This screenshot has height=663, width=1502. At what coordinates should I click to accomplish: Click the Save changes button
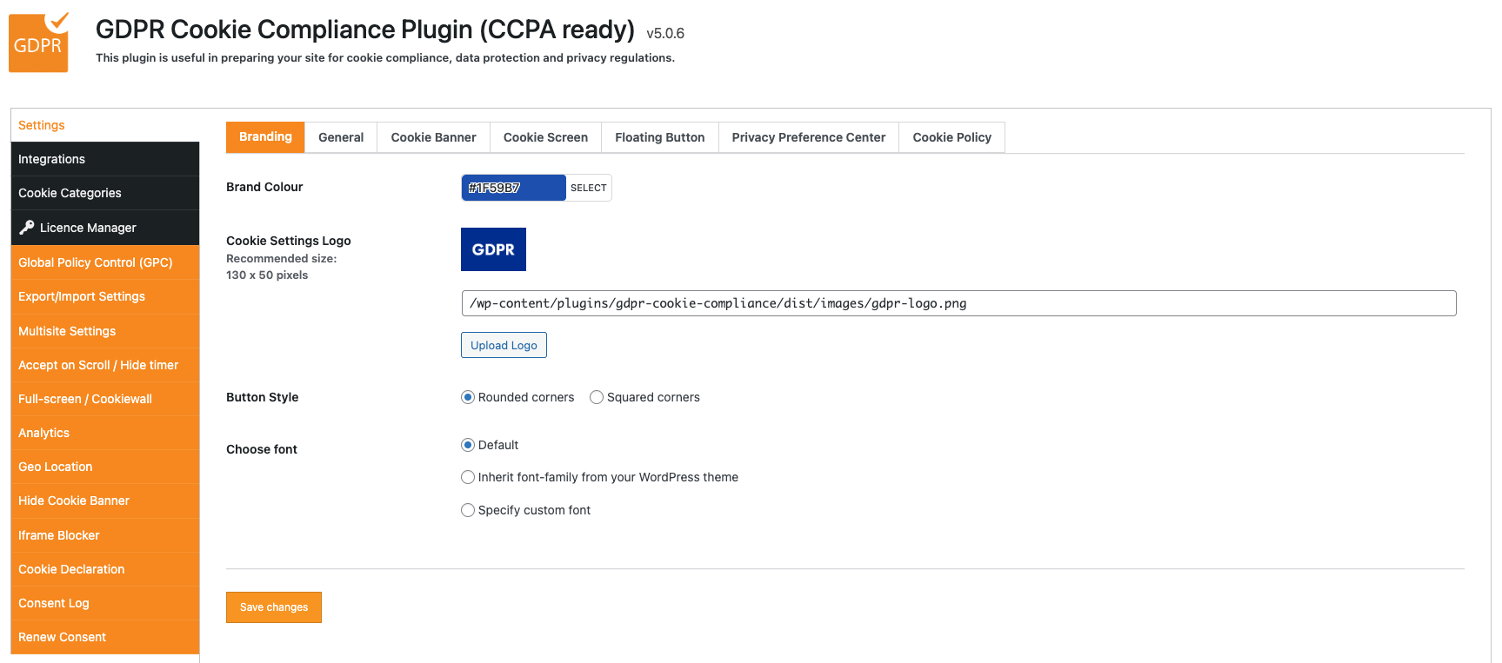274,607
